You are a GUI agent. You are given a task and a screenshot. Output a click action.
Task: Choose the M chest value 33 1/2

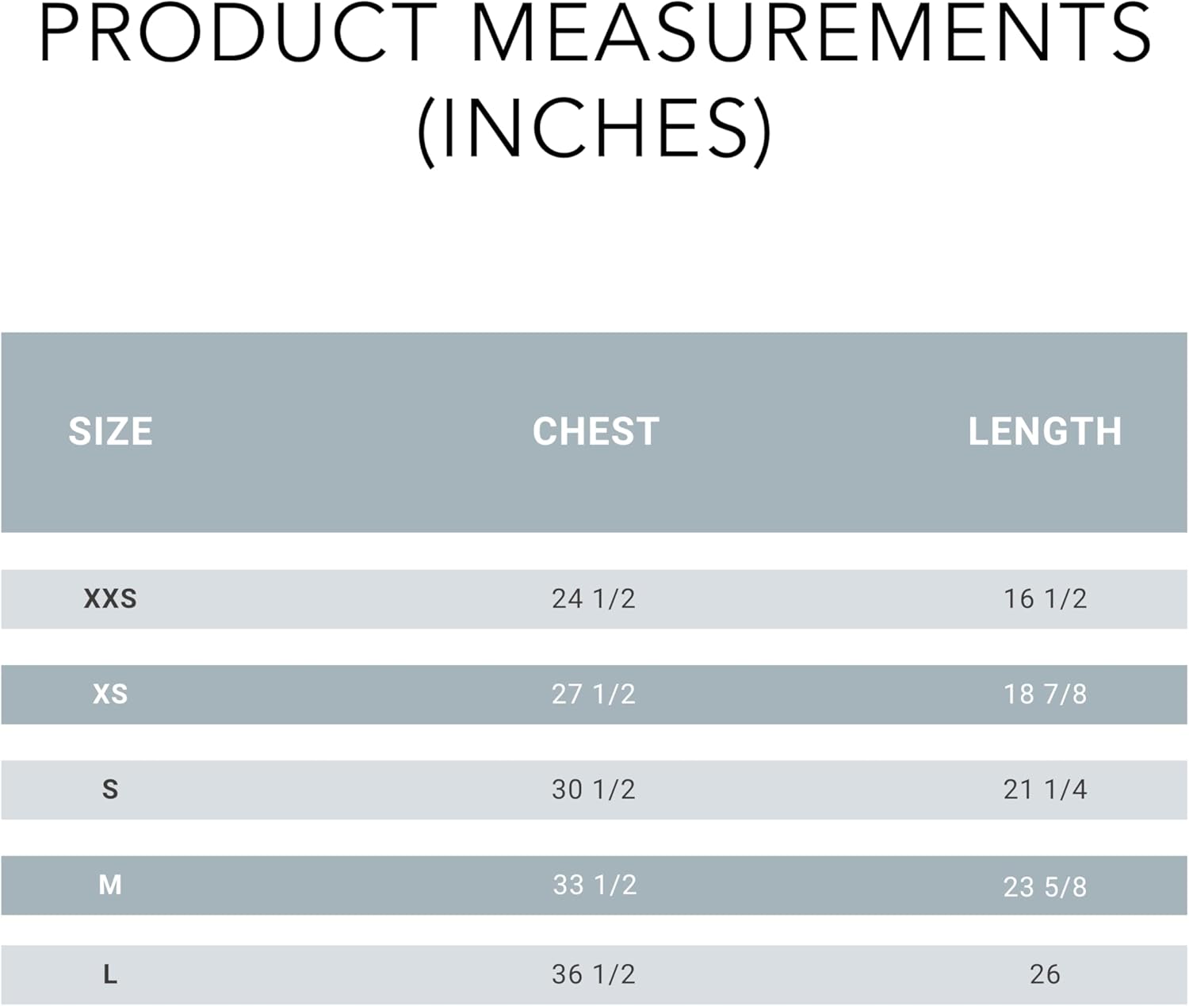[x=594, y=885]
